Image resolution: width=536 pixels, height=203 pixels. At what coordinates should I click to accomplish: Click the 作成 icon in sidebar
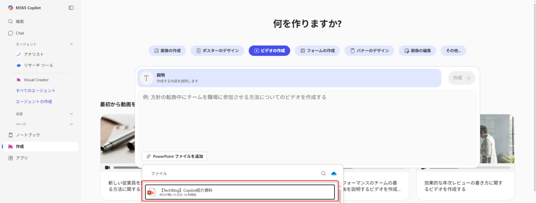(11, 146)
